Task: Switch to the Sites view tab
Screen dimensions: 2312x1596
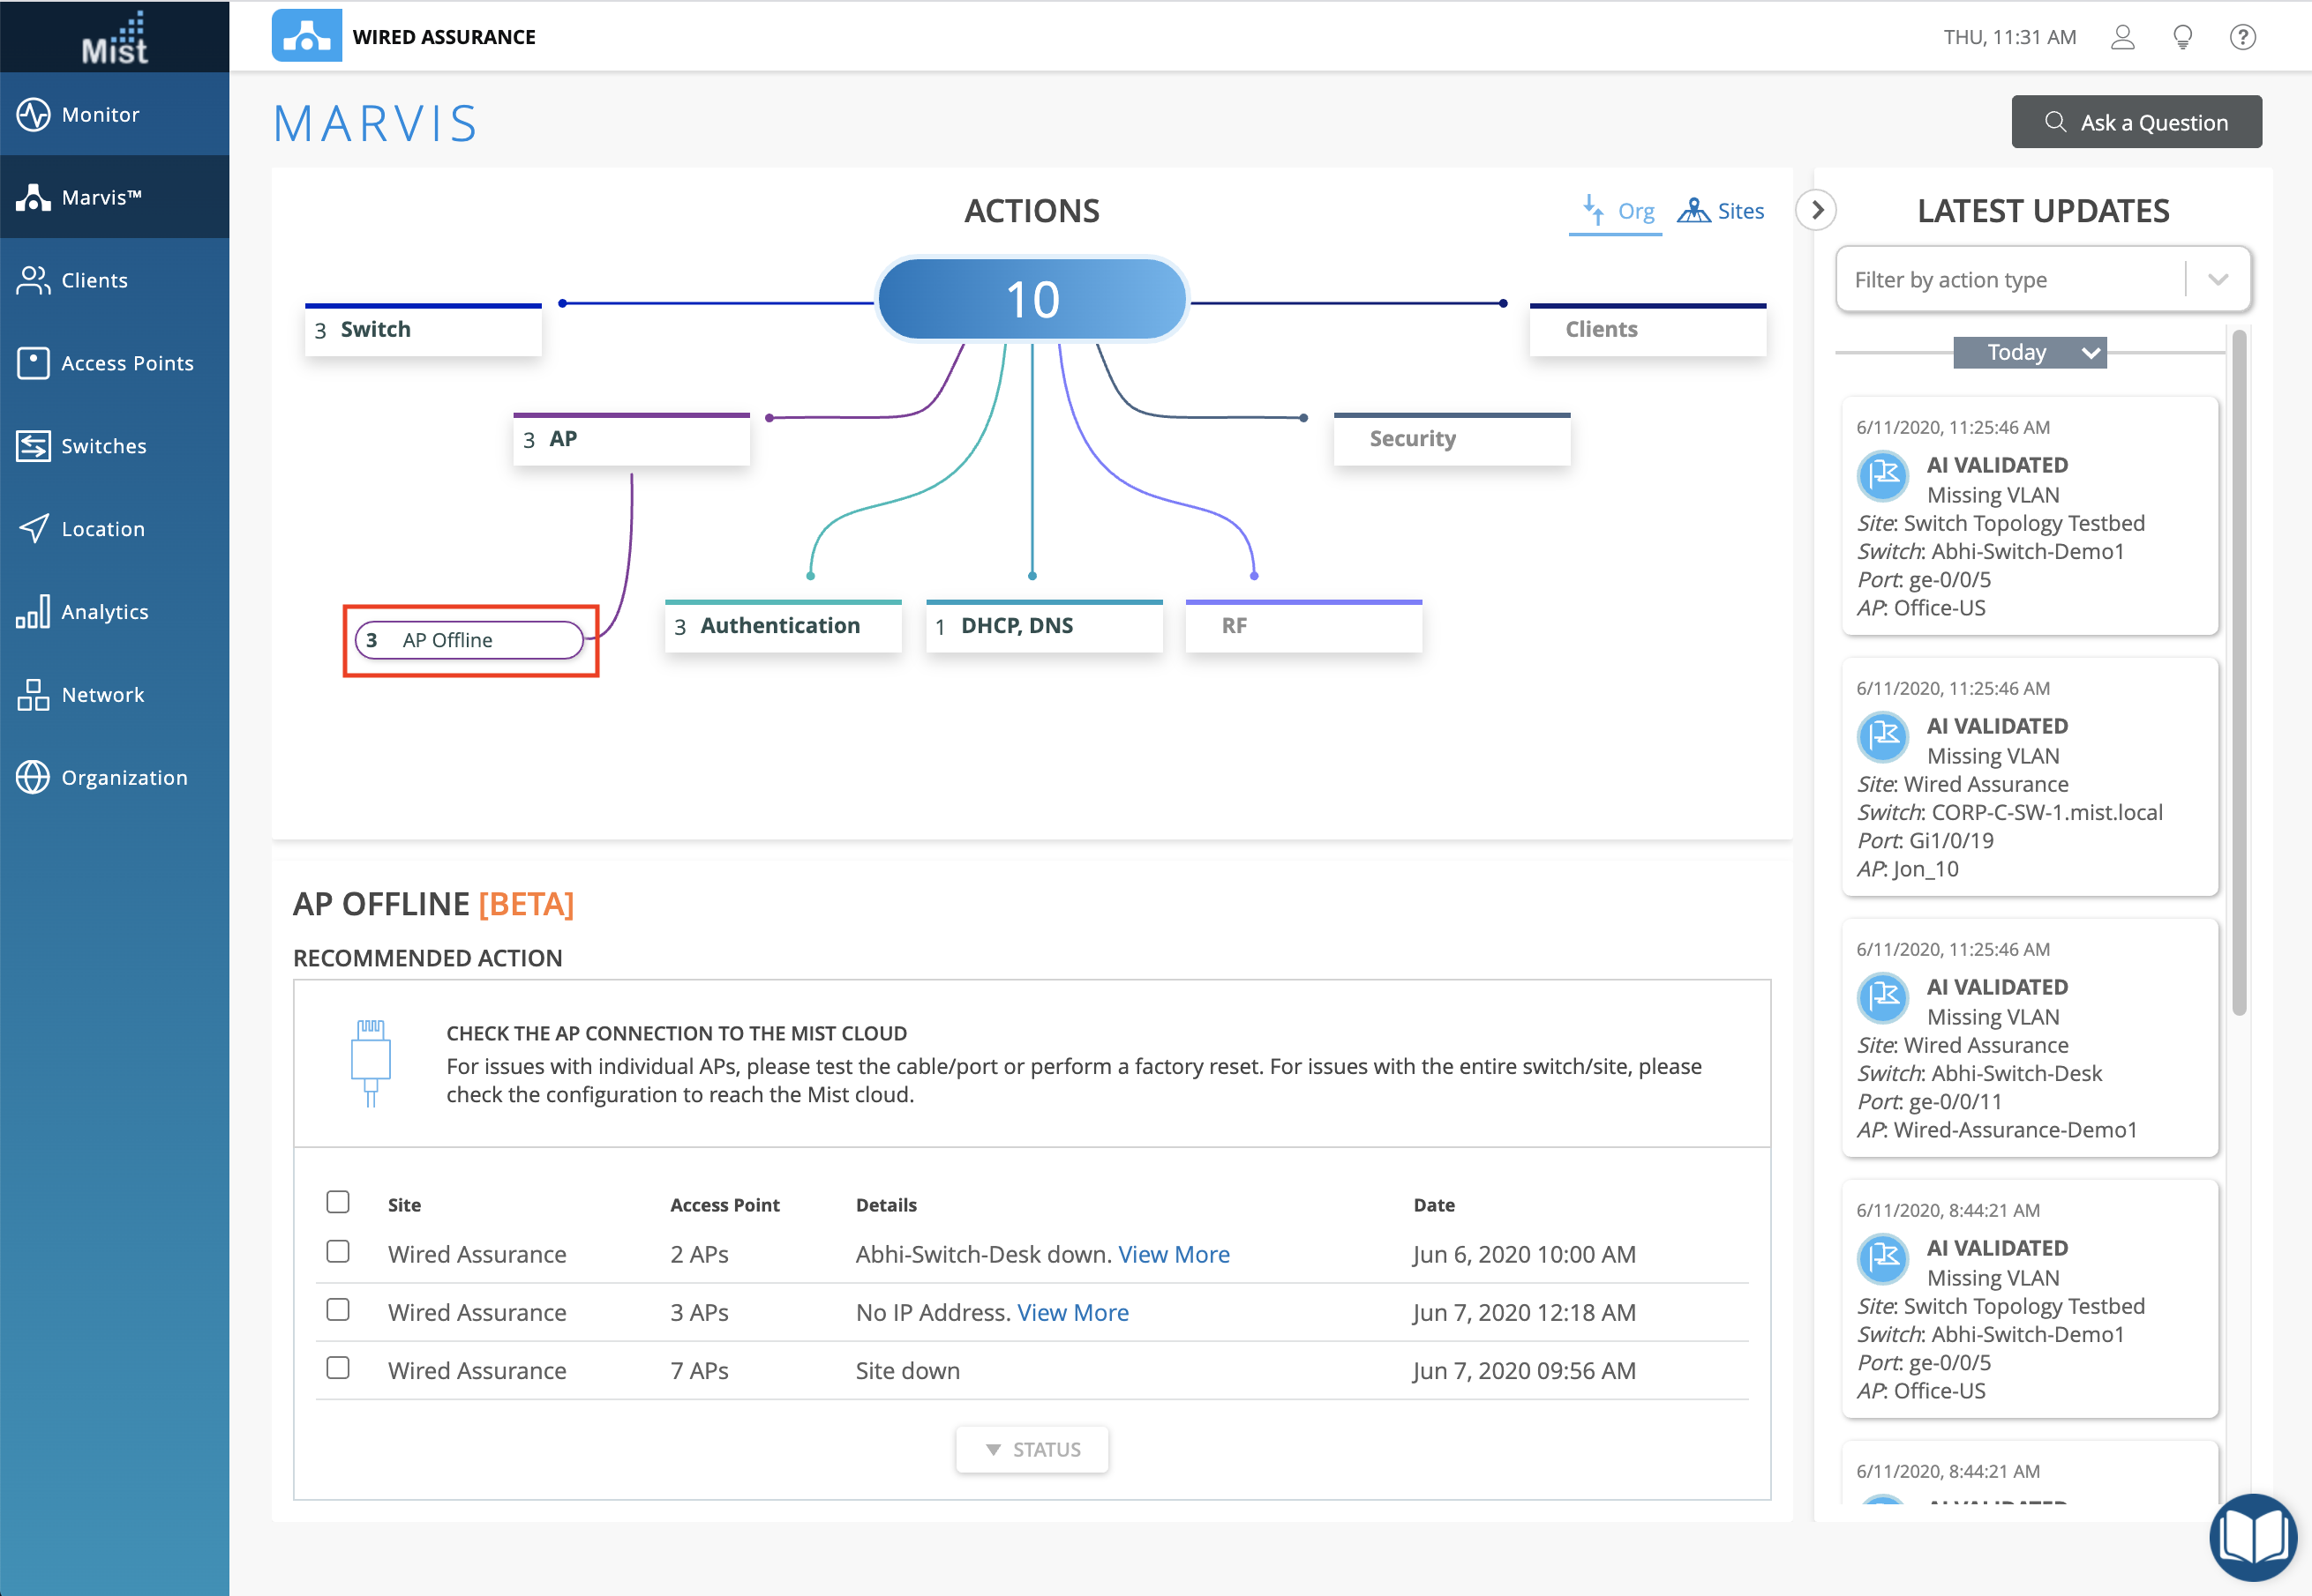Action: click(x=1722, y=211)
